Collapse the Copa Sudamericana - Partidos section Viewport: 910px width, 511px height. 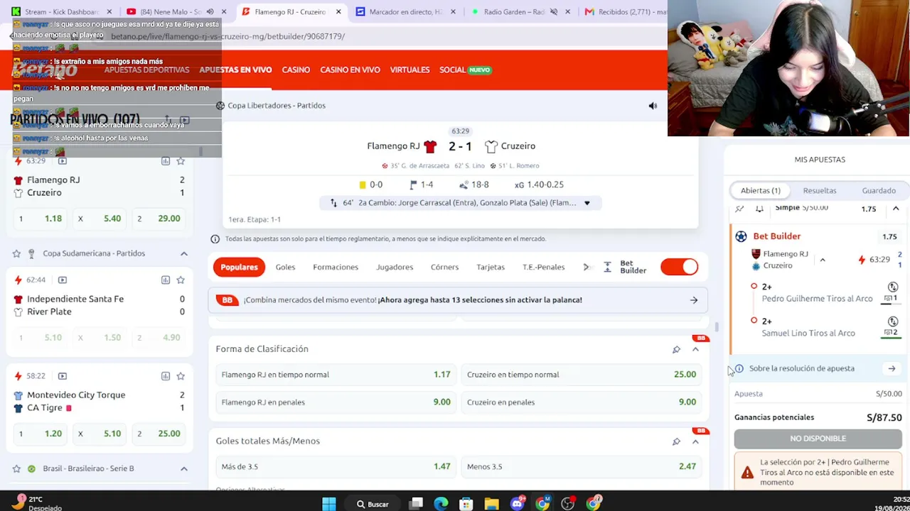click(x=183, y=253)
